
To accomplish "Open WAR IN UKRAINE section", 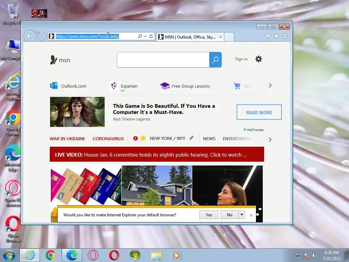I will (x=67, y=139).
